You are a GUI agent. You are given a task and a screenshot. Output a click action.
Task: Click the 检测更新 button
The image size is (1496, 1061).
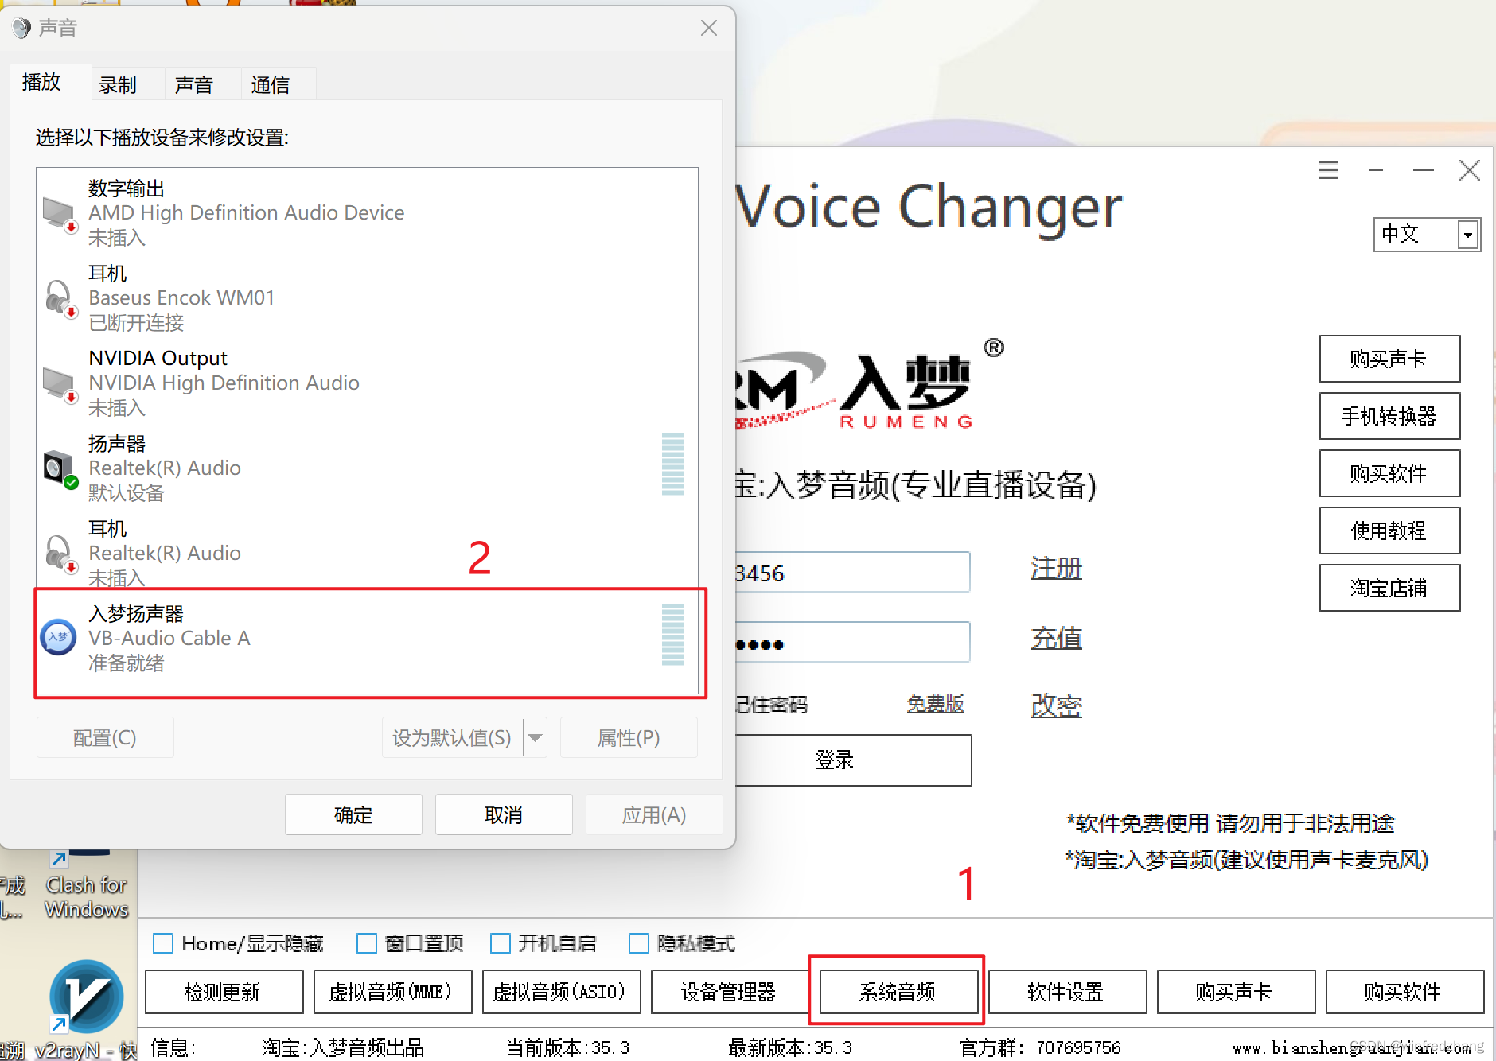coord(224,992)
